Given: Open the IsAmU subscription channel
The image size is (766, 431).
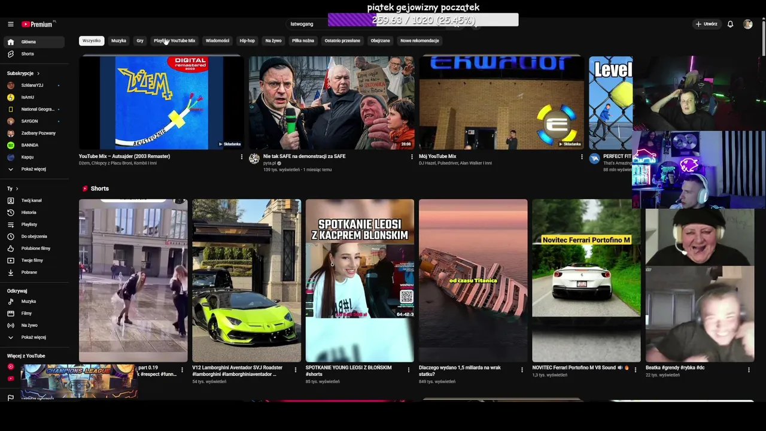Looking at the screenshot, I should [x=34, y=97].
